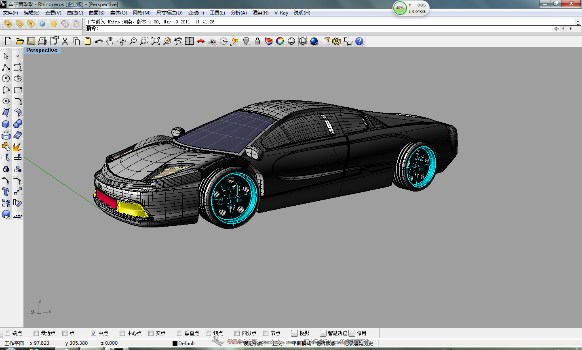Enable the 交点 osnap checkbox

tap(151, 333)
